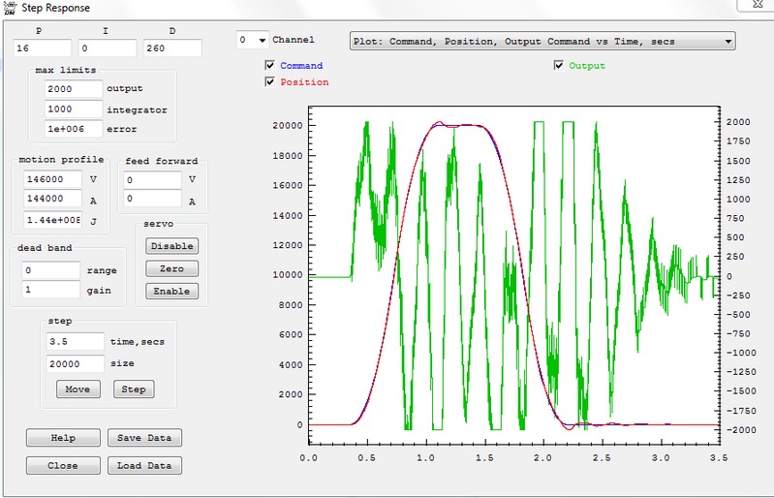
Task: Toggle the Command plot checkbox
Action: (270, 66)
